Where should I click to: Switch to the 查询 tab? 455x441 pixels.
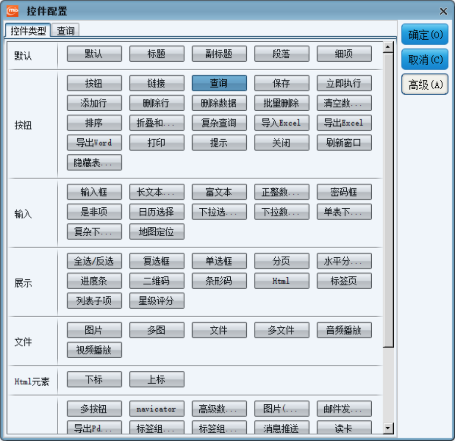[x=66, y=31]
